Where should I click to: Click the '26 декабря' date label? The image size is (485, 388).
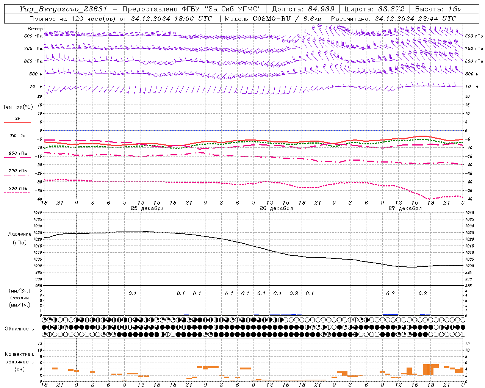point(276,208)
